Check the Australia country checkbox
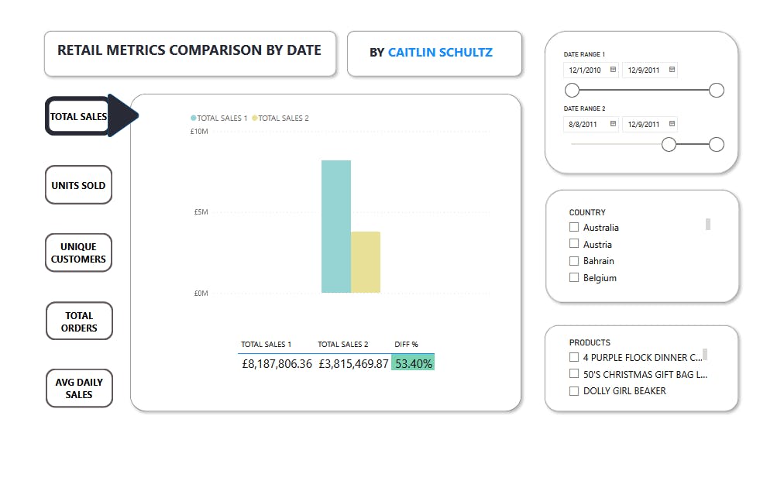The width and height of the screenshot is (784, 481). coord(573,227)
